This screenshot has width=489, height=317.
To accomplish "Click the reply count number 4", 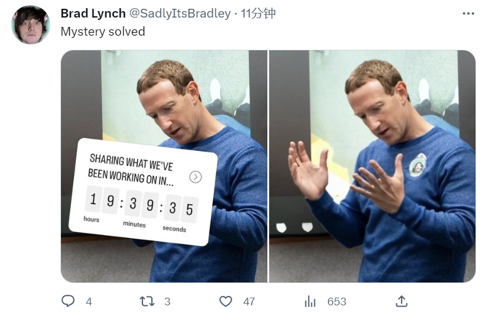I will pos(89,302).
